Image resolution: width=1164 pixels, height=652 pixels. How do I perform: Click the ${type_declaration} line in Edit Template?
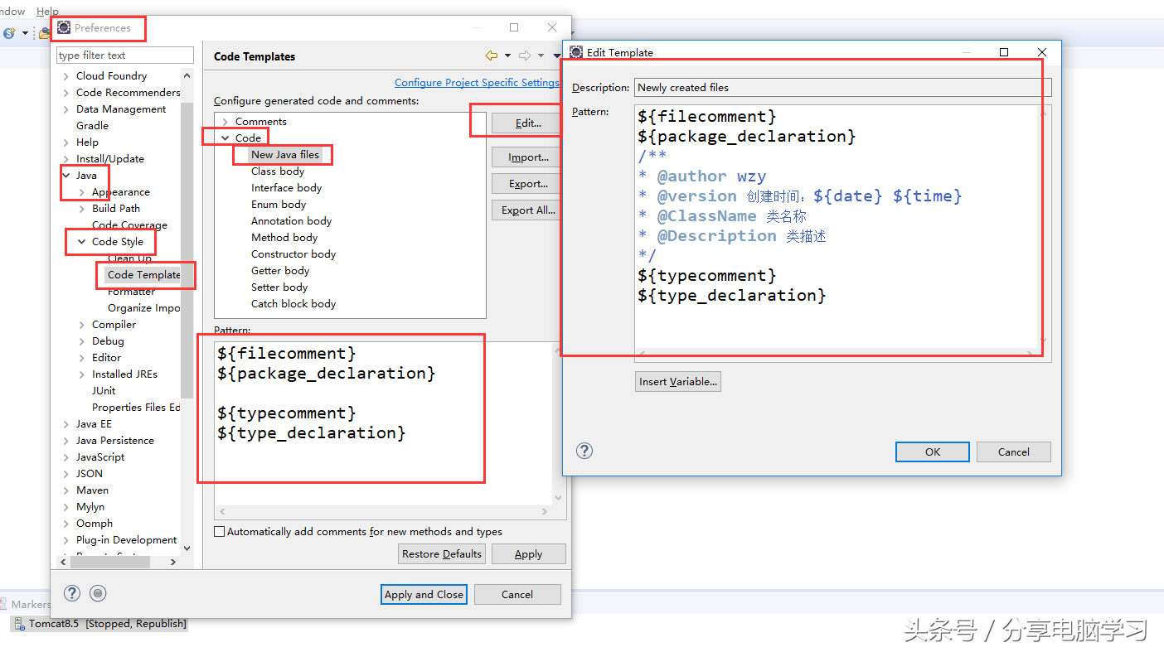click(732, 296)
